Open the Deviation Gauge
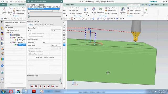The width and height of the screenshot is (168, 94). pos(123,11)
